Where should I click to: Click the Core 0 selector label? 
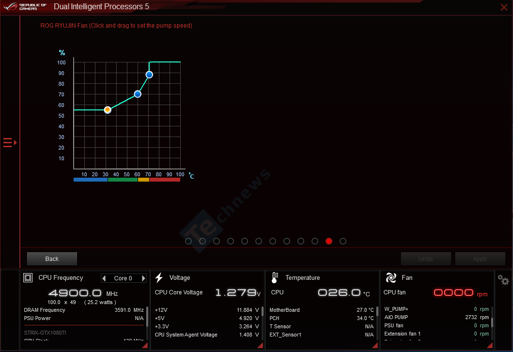coord(123,278)
